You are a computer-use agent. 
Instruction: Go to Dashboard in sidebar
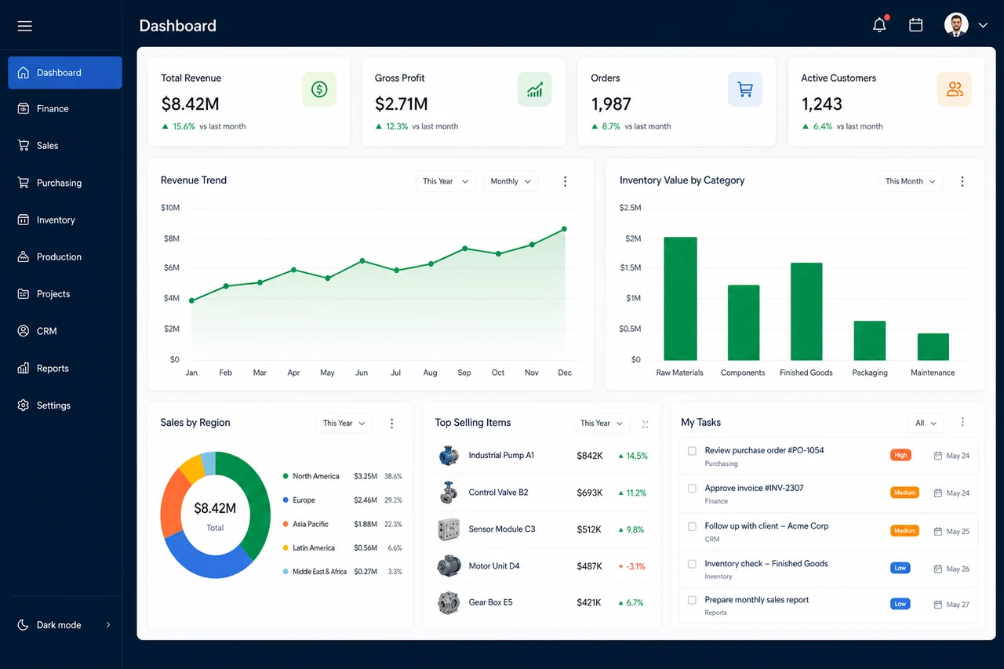coord(65,73)
